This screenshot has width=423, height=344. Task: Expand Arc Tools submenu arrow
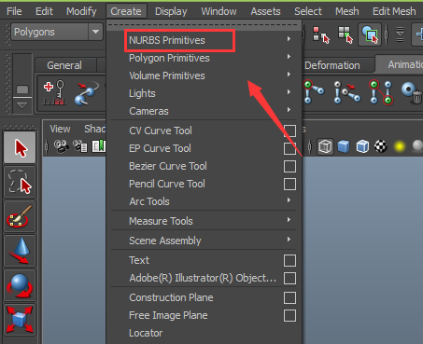(x=289, y=200)
